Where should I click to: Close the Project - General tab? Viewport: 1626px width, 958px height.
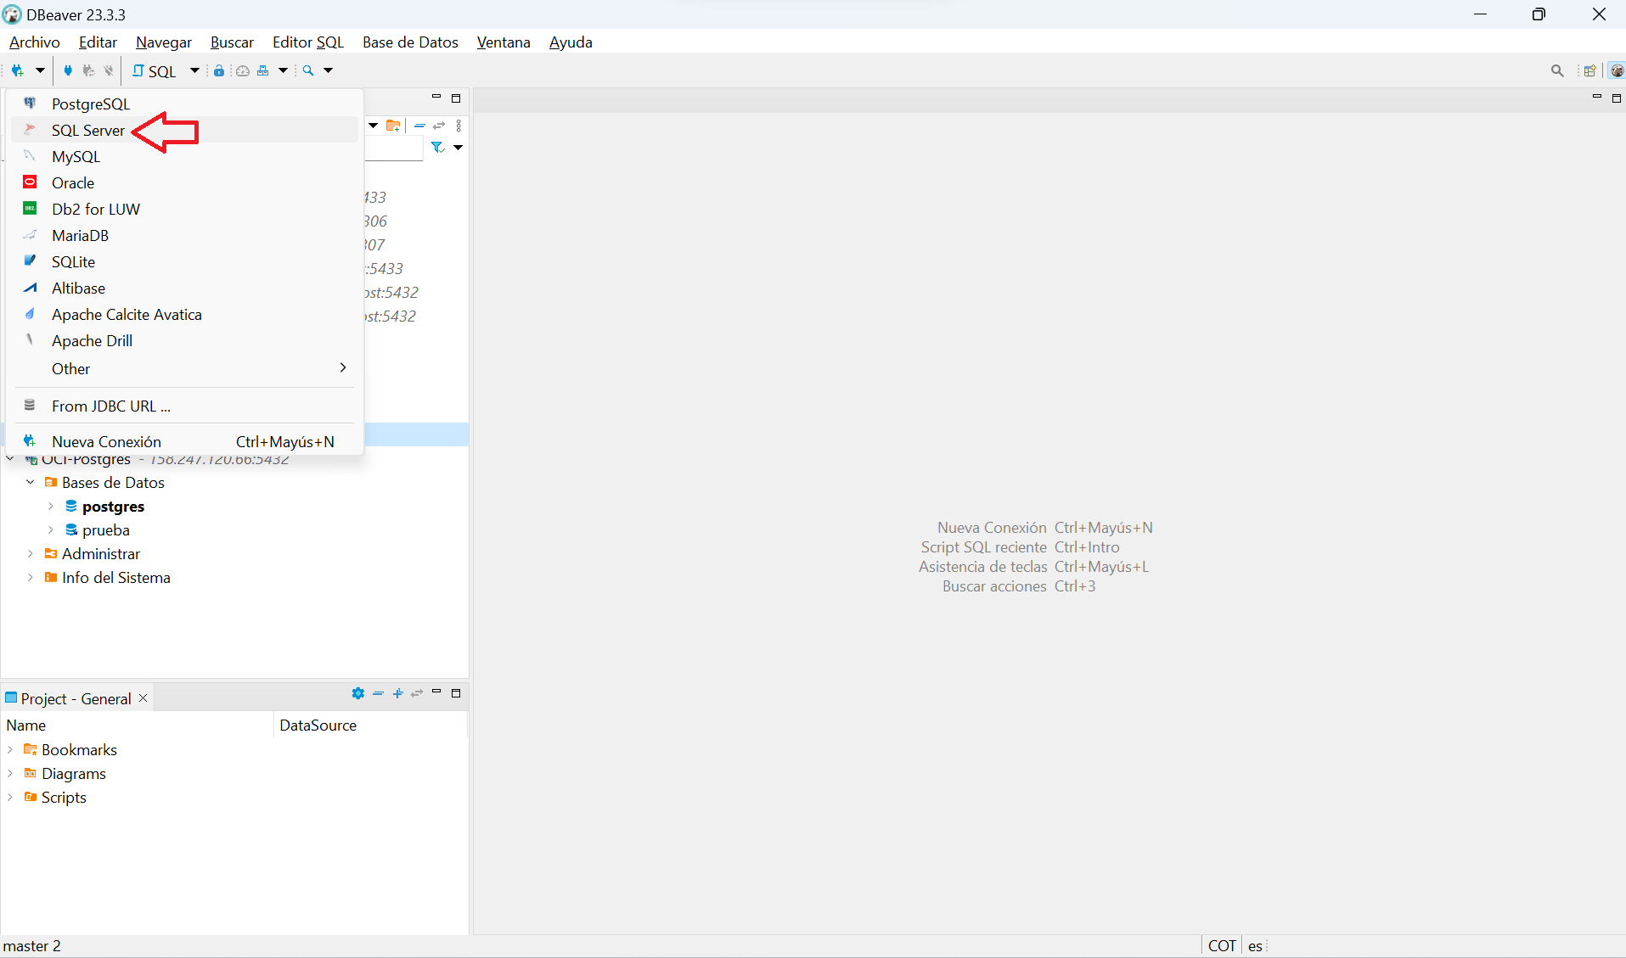143,697
